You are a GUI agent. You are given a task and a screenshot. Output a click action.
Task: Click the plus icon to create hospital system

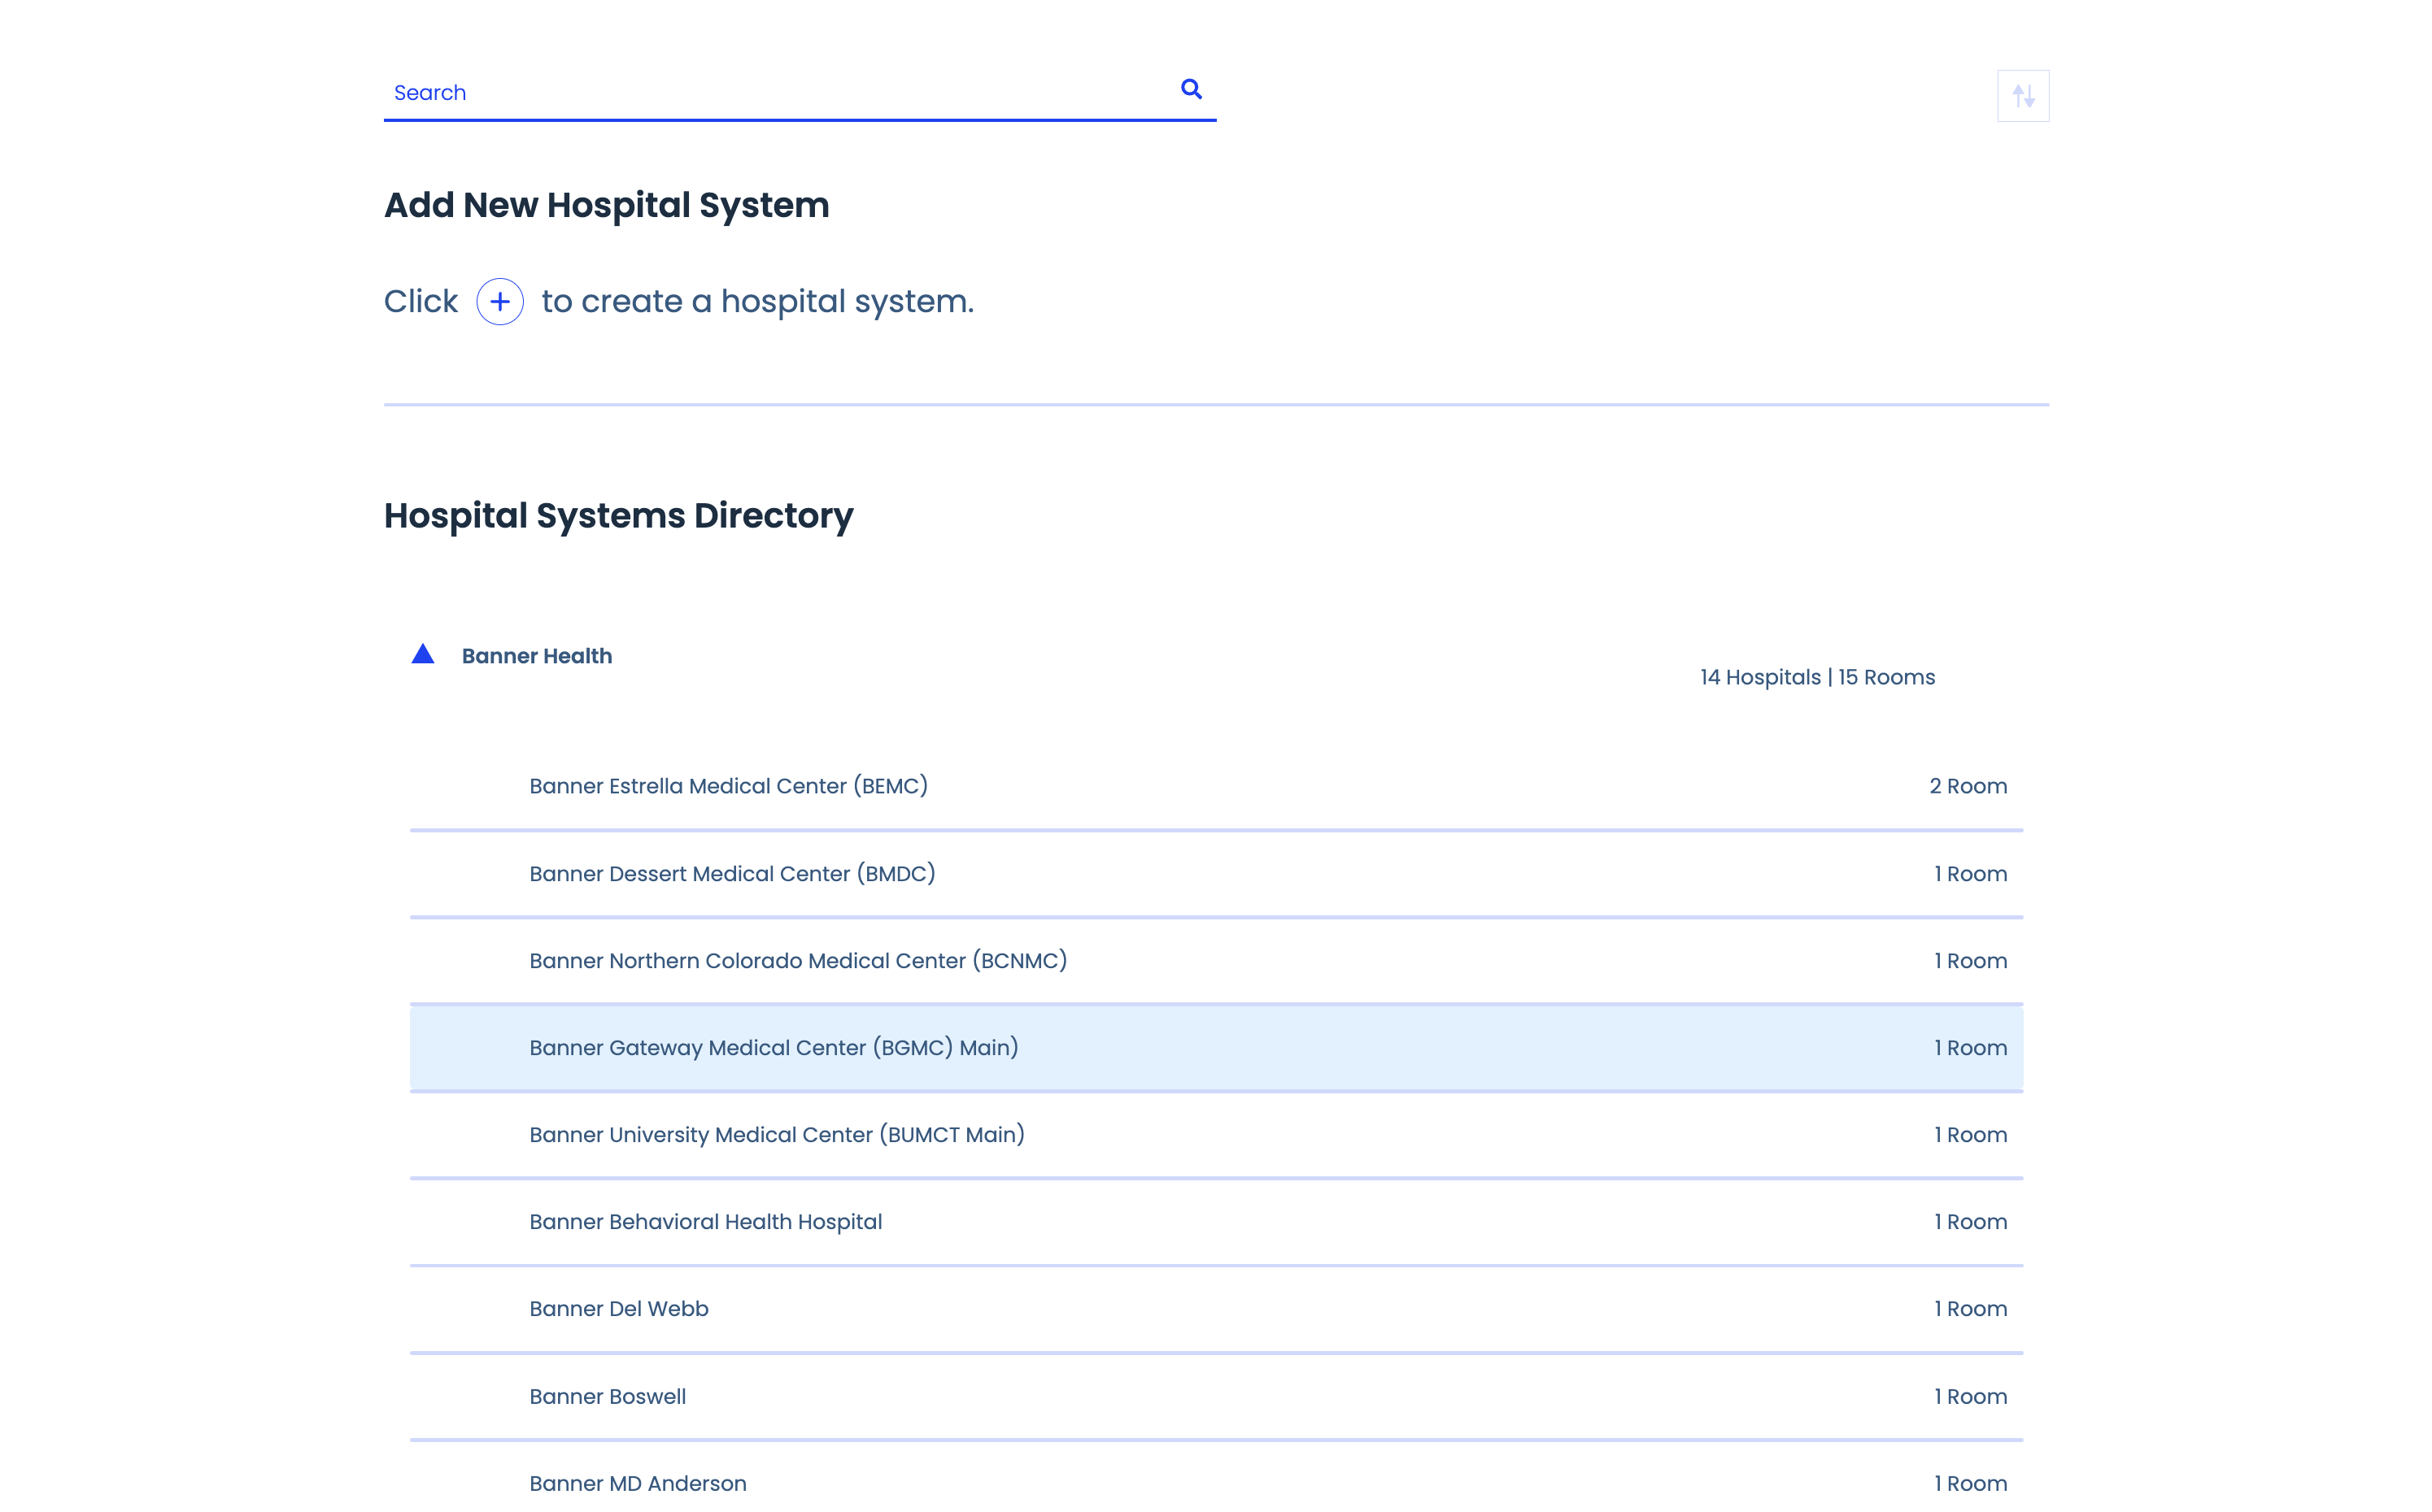point(500,302)
